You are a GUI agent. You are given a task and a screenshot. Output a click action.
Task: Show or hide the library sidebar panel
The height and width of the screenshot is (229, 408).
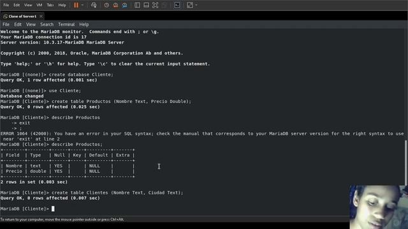click(137, 5)
